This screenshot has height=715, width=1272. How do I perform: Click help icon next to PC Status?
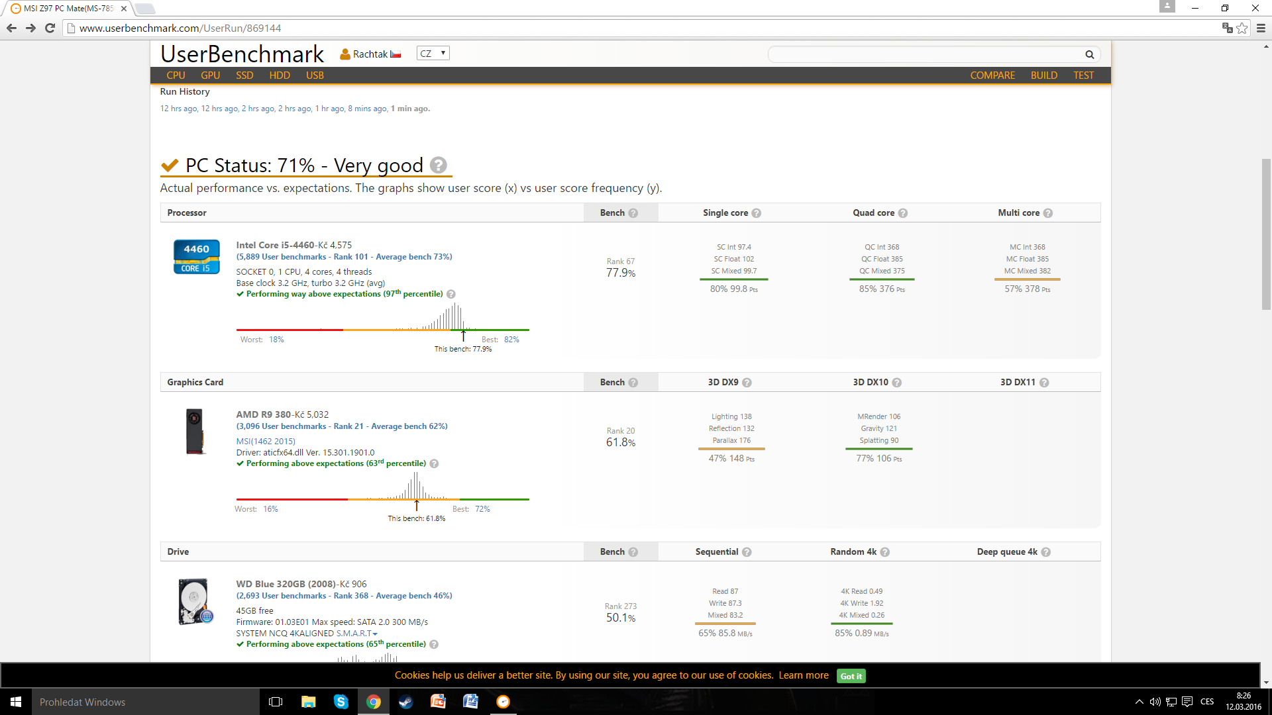click(438, 165)
